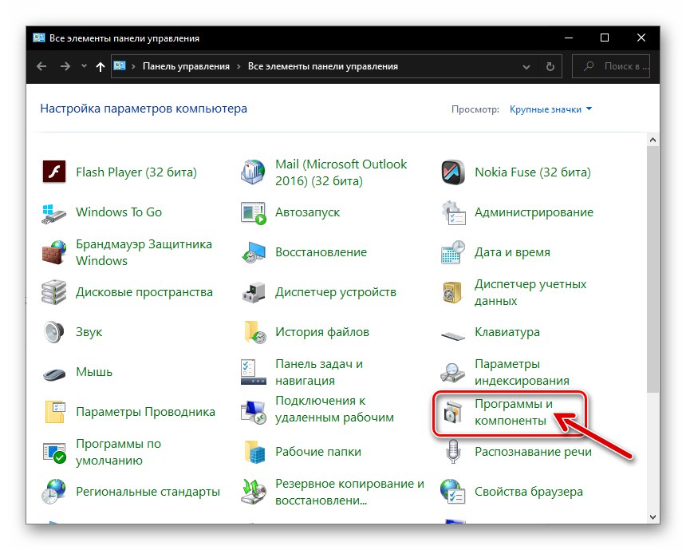Select the "Все элементы панели управления" breadcrumb
686x550 pixels.
click(322, 66)
